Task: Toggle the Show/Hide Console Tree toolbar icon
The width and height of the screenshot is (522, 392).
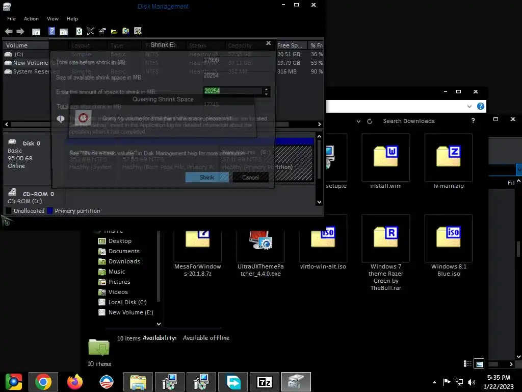Action: coord(36,32)
